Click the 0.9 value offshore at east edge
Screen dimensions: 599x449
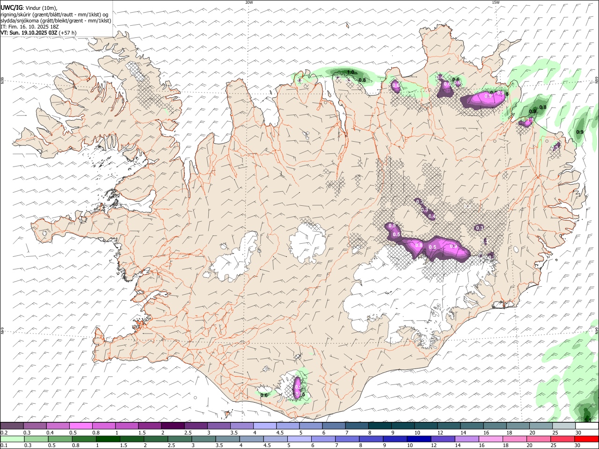[x=580, y=132]
